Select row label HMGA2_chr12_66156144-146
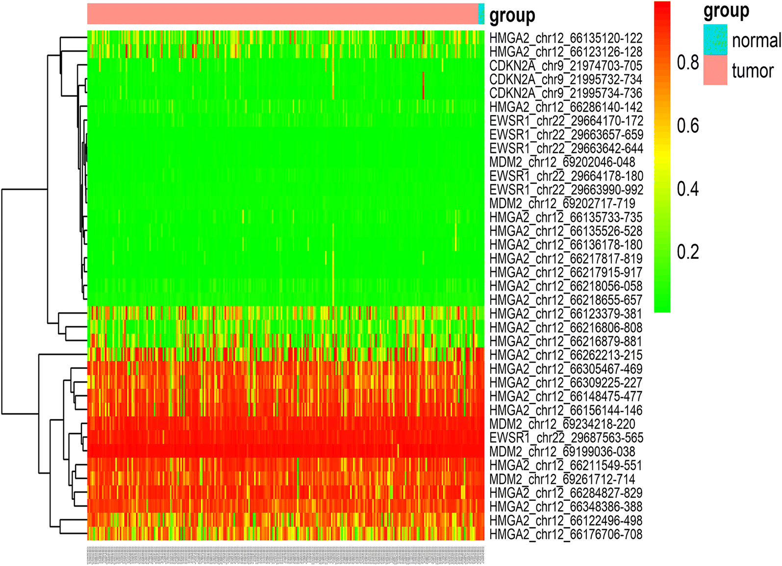 point(566,410)
